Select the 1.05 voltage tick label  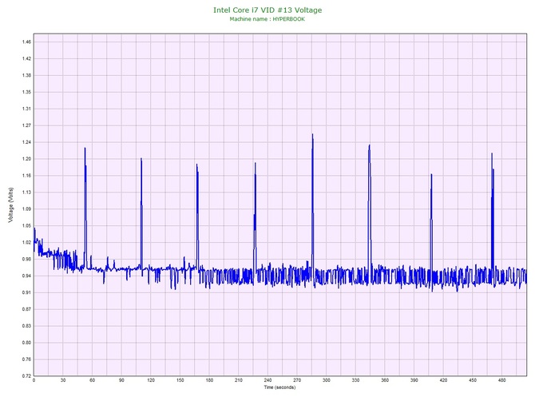(x=26, y=226)
